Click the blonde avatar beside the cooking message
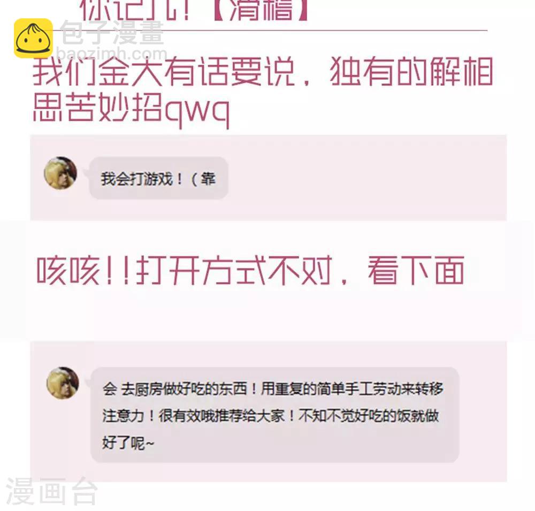This screenshot has width=535, height=511. 63,383
